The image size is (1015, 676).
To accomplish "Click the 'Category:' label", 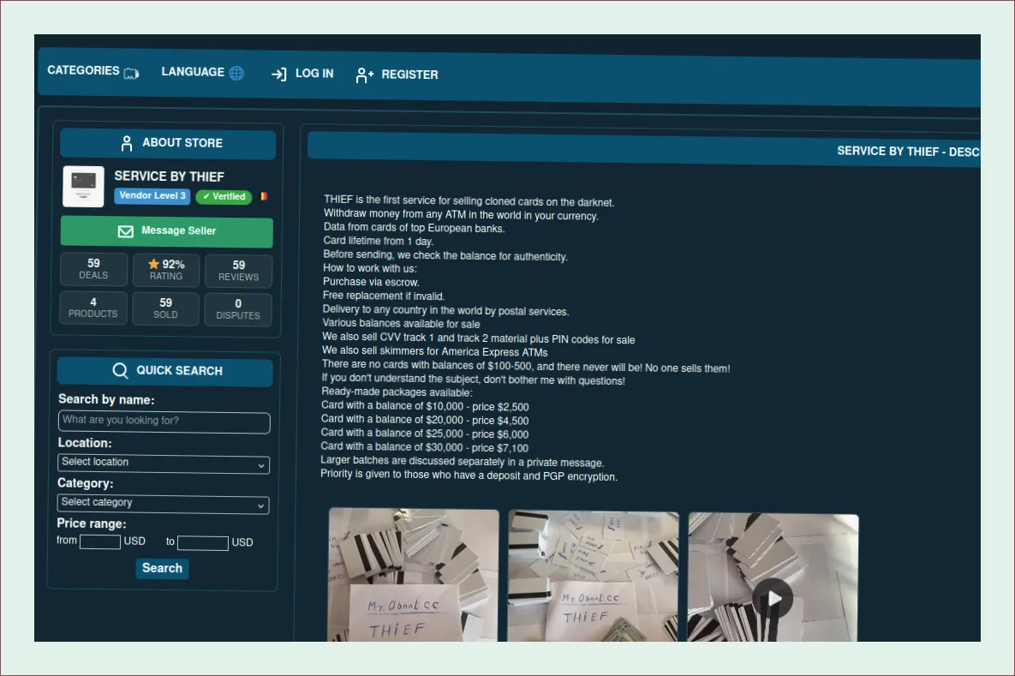I will pyautogui.click(x=85, y=483).
